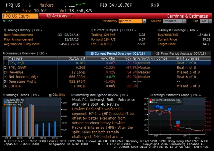Open the Periodicity Quarters dropdown
The image size is (214, 151).
click(x=132, y=21)
